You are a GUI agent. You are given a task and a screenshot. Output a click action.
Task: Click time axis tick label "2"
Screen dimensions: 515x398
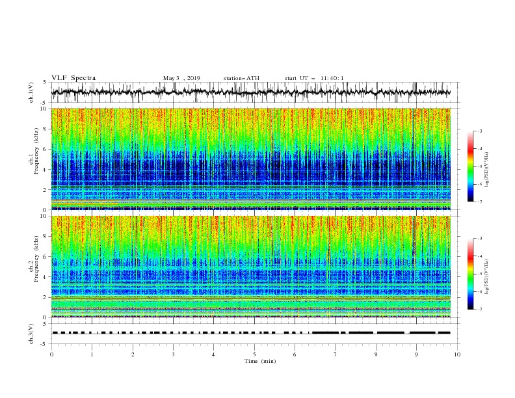click(x=133, y=354)
